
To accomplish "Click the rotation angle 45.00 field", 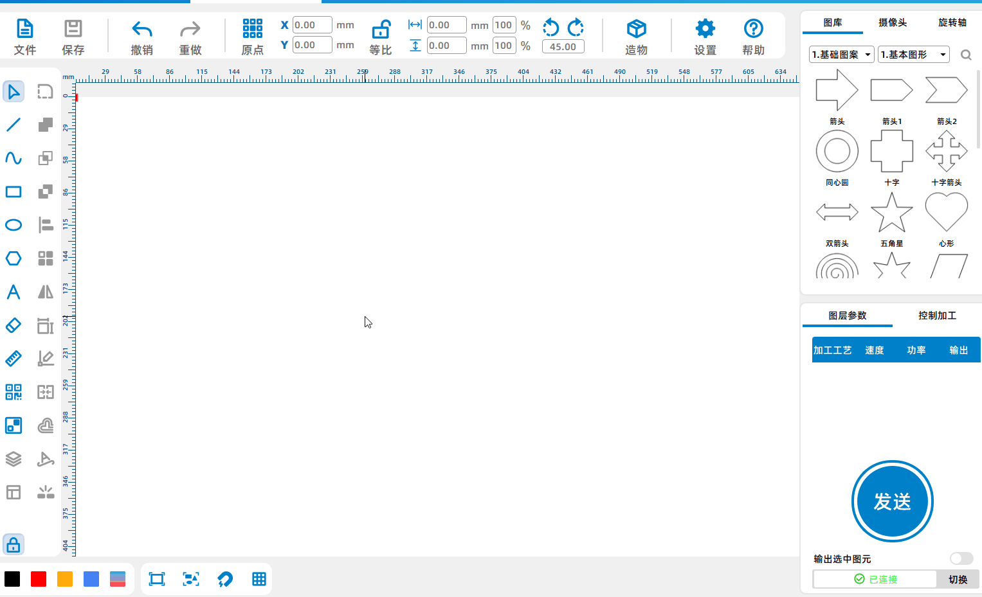I will 563,47.
